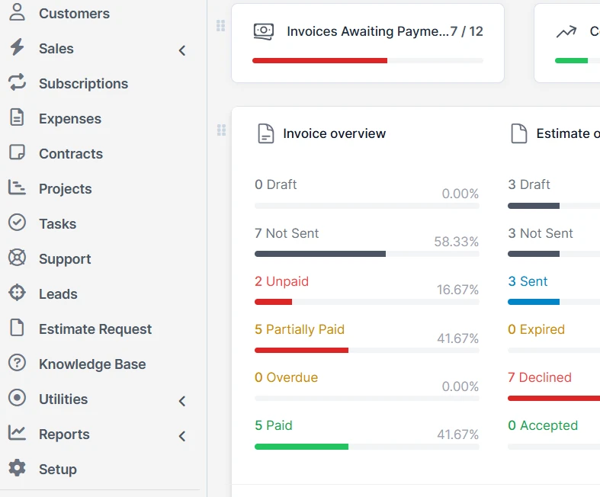The image size is (600, 497).
Task: Click the money icon on Invoices Awaiting Payment
Action: 264,32
